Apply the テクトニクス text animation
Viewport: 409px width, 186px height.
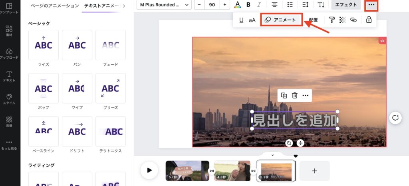[111, 132]
